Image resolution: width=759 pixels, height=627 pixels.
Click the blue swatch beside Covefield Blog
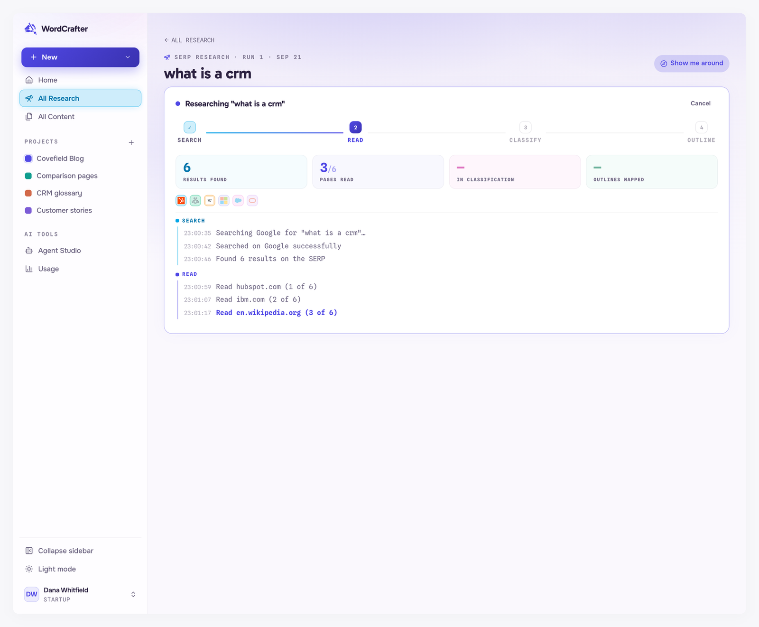(28, 159)
